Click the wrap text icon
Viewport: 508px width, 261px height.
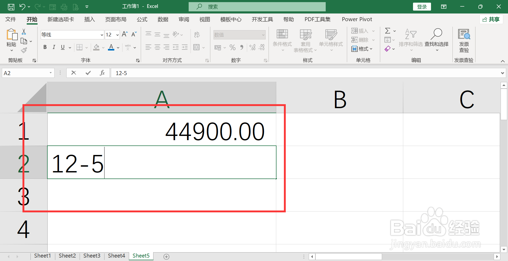point(197,34)
